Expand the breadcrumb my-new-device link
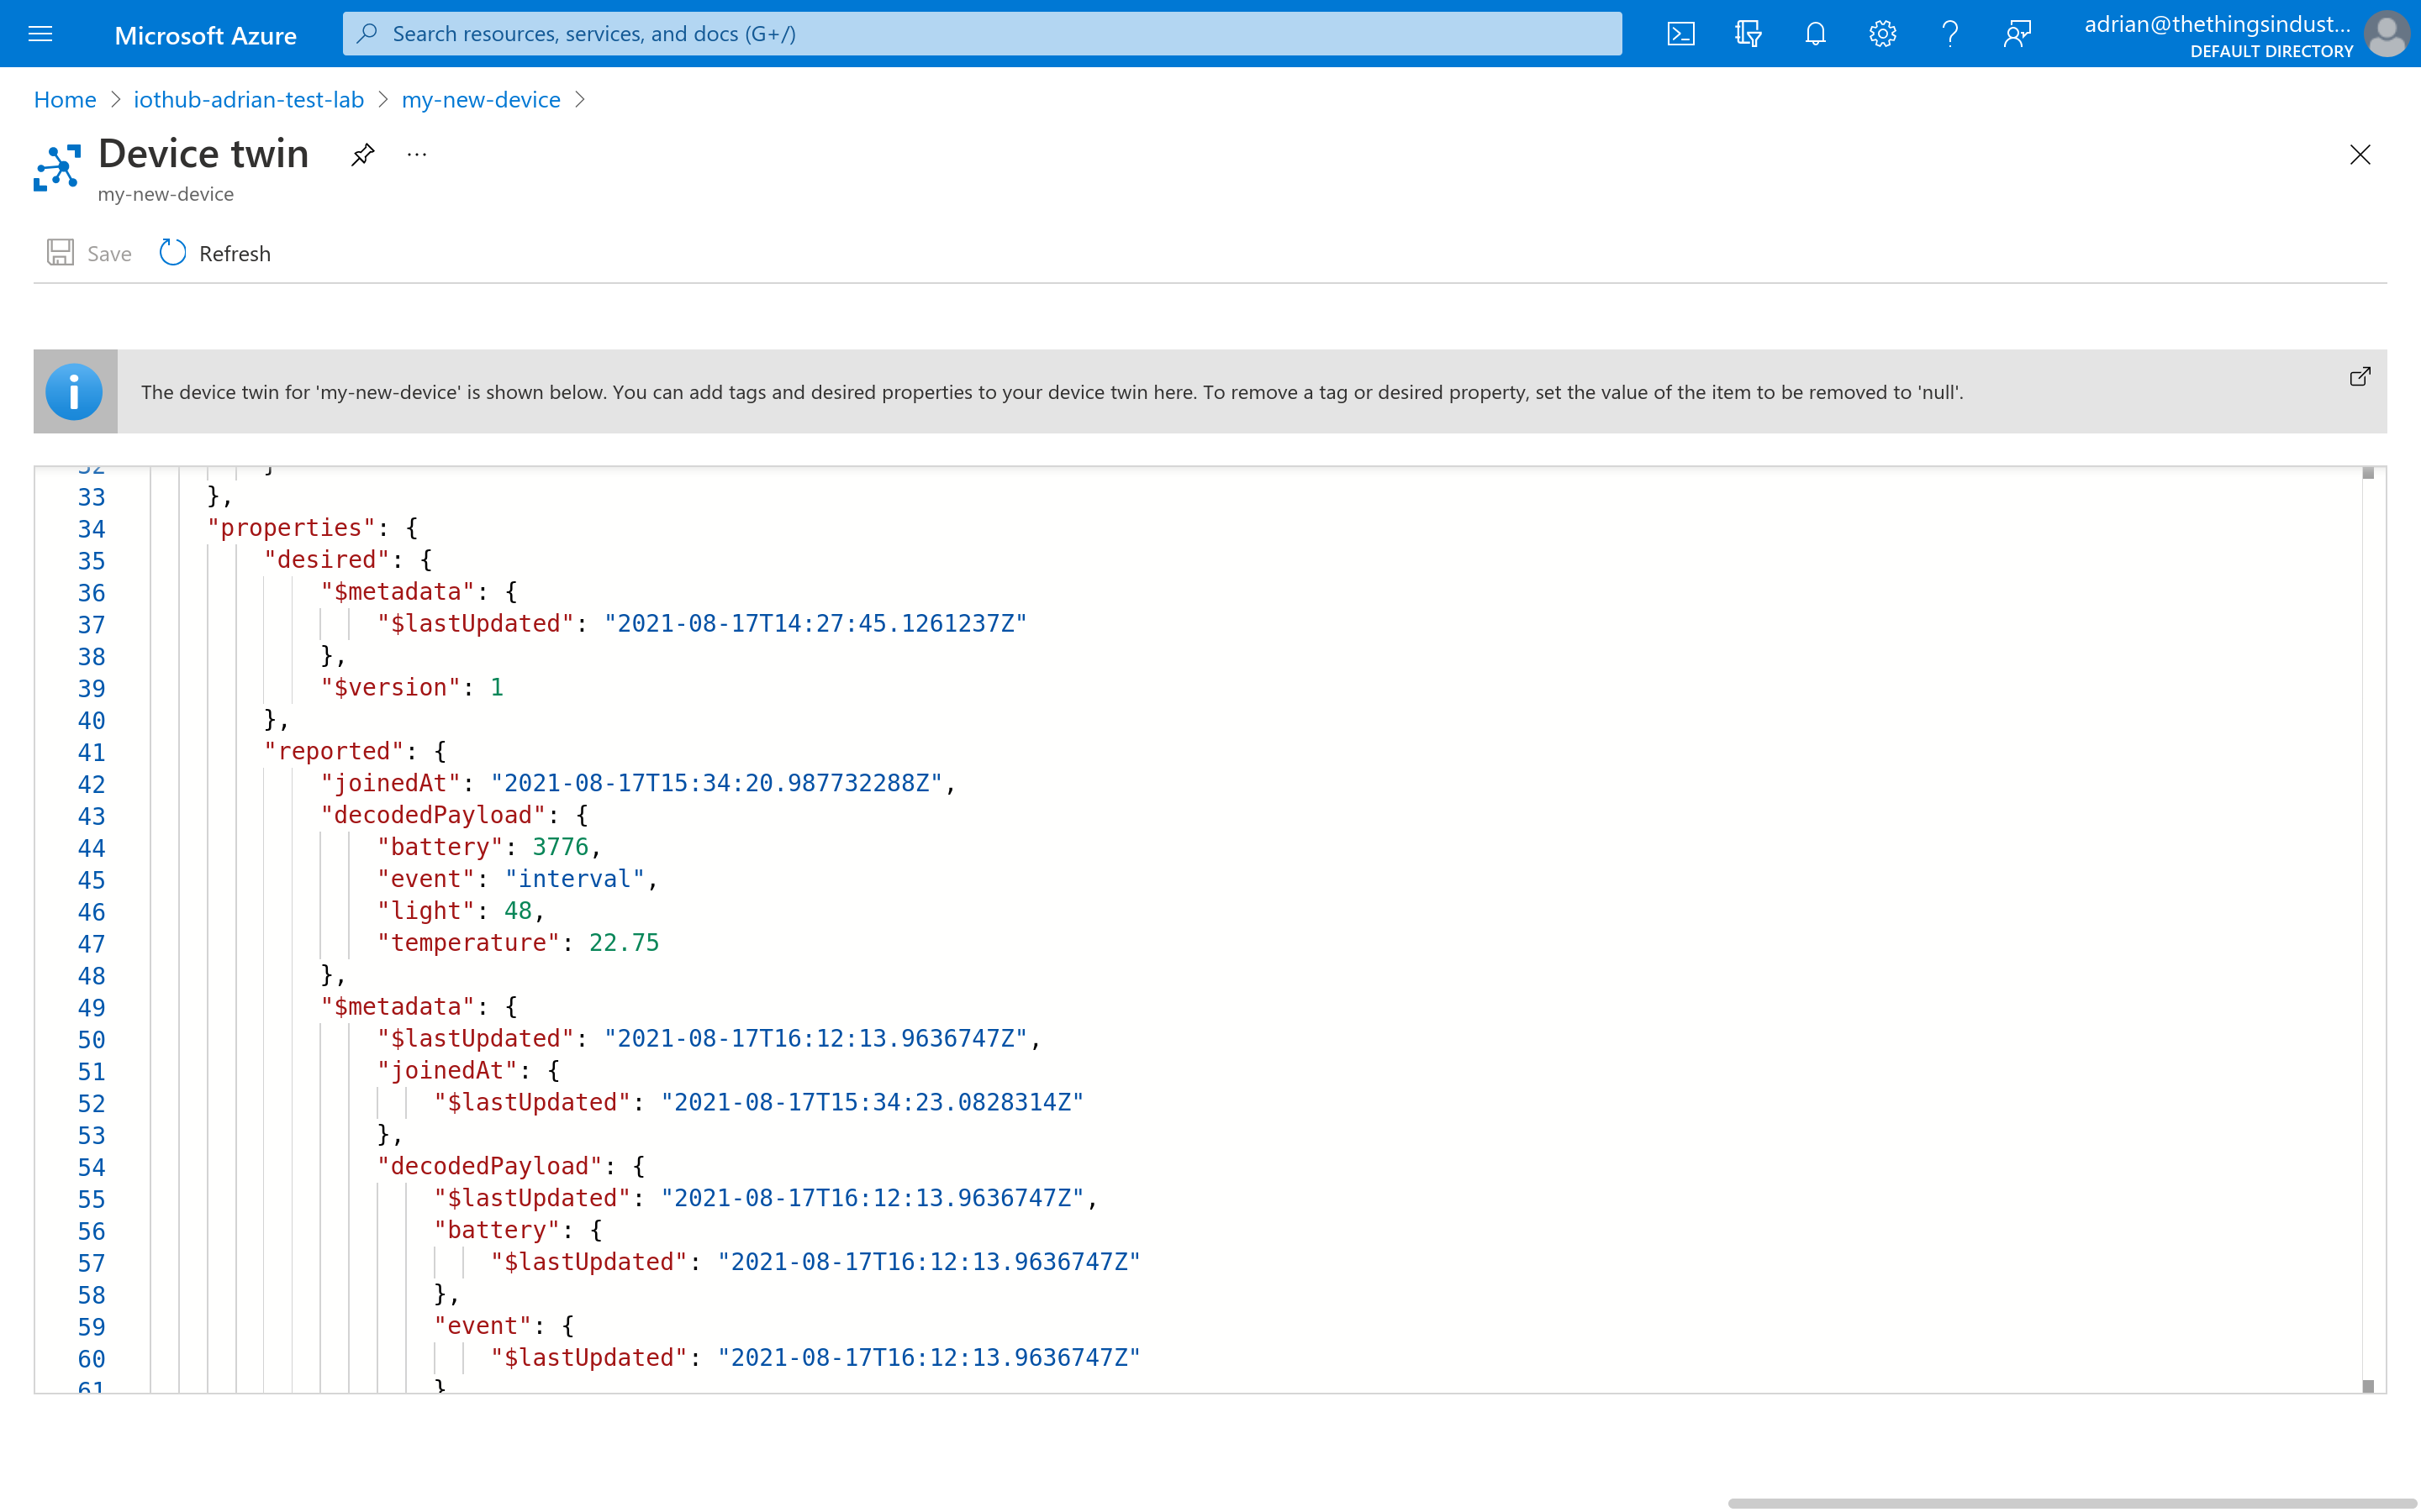Viewport: 2421px width, 1512px height. [481, 99]
